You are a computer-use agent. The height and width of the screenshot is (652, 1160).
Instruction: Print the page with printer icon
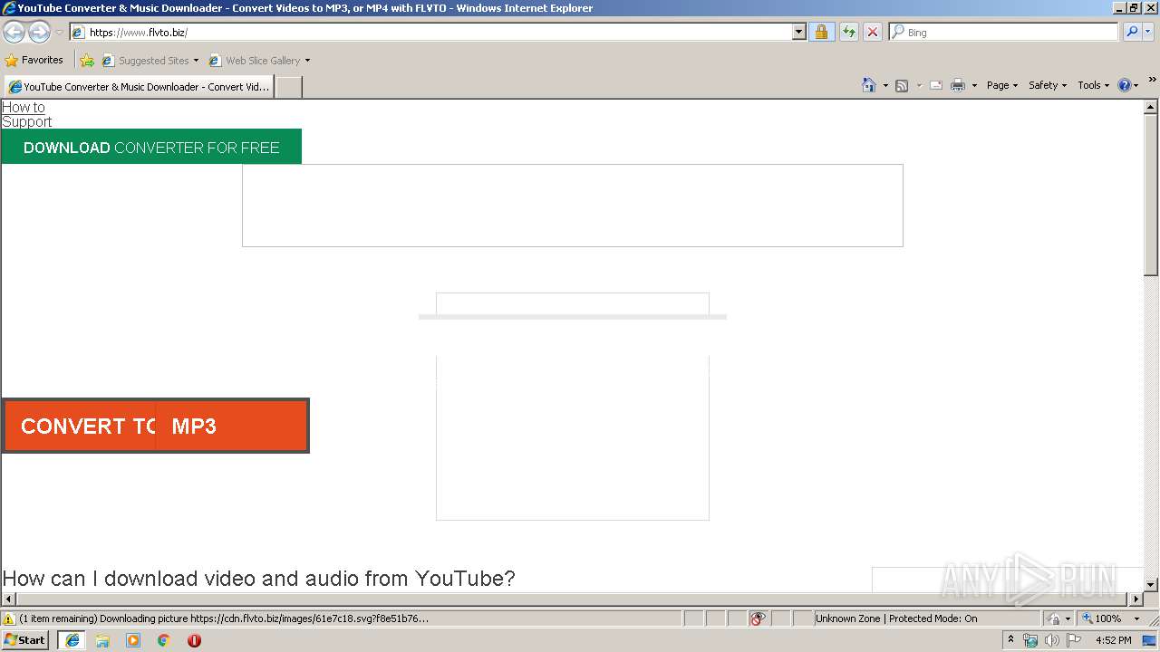pyautogui.click(x=958, y=85)
